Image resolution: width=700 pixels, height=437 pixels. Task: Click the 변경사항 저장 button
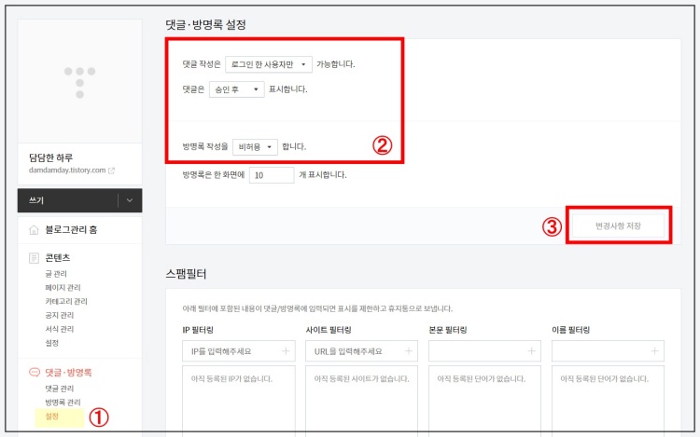[618, 225]
